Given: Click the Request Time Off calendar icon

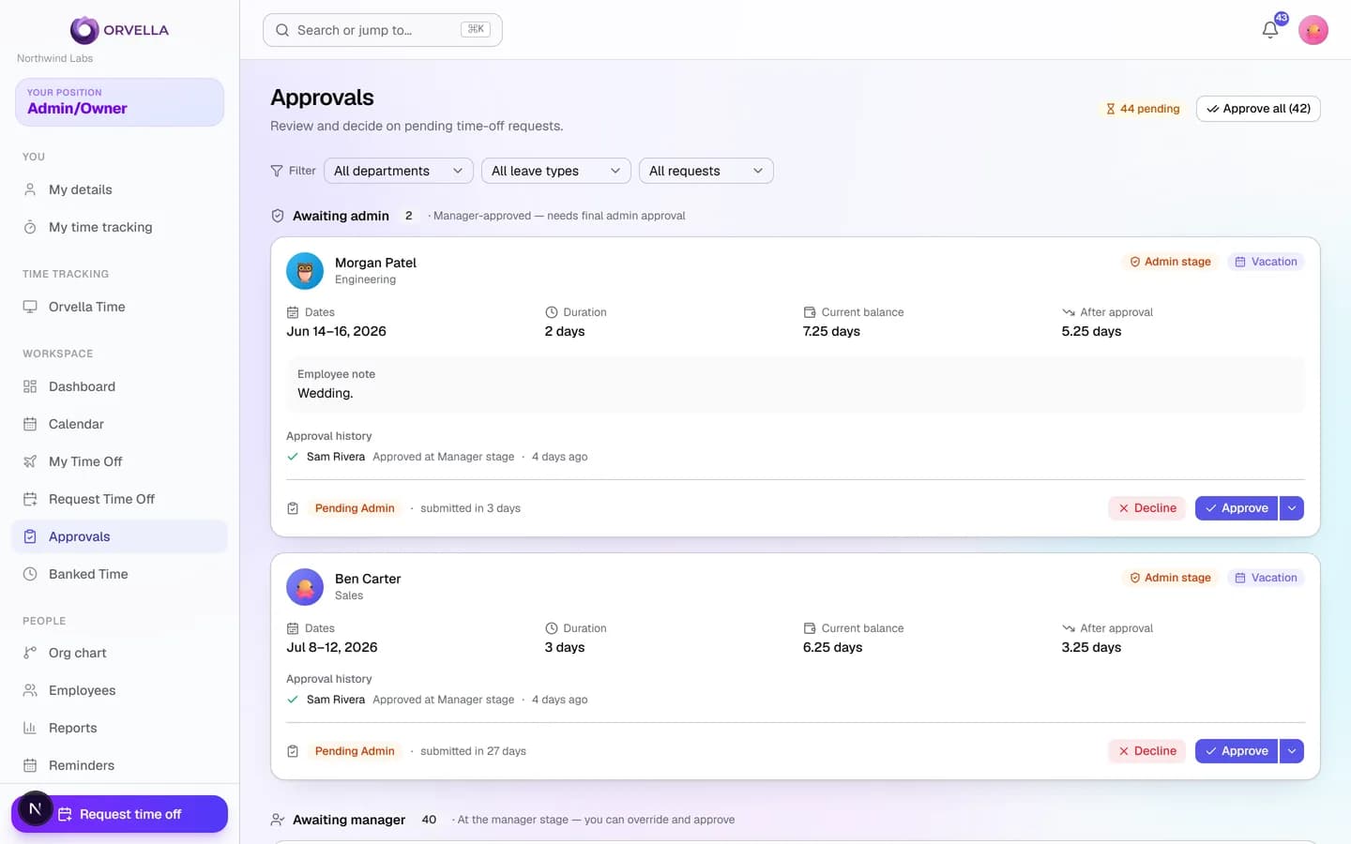Looking at the screenshot, I should [30, 499].
